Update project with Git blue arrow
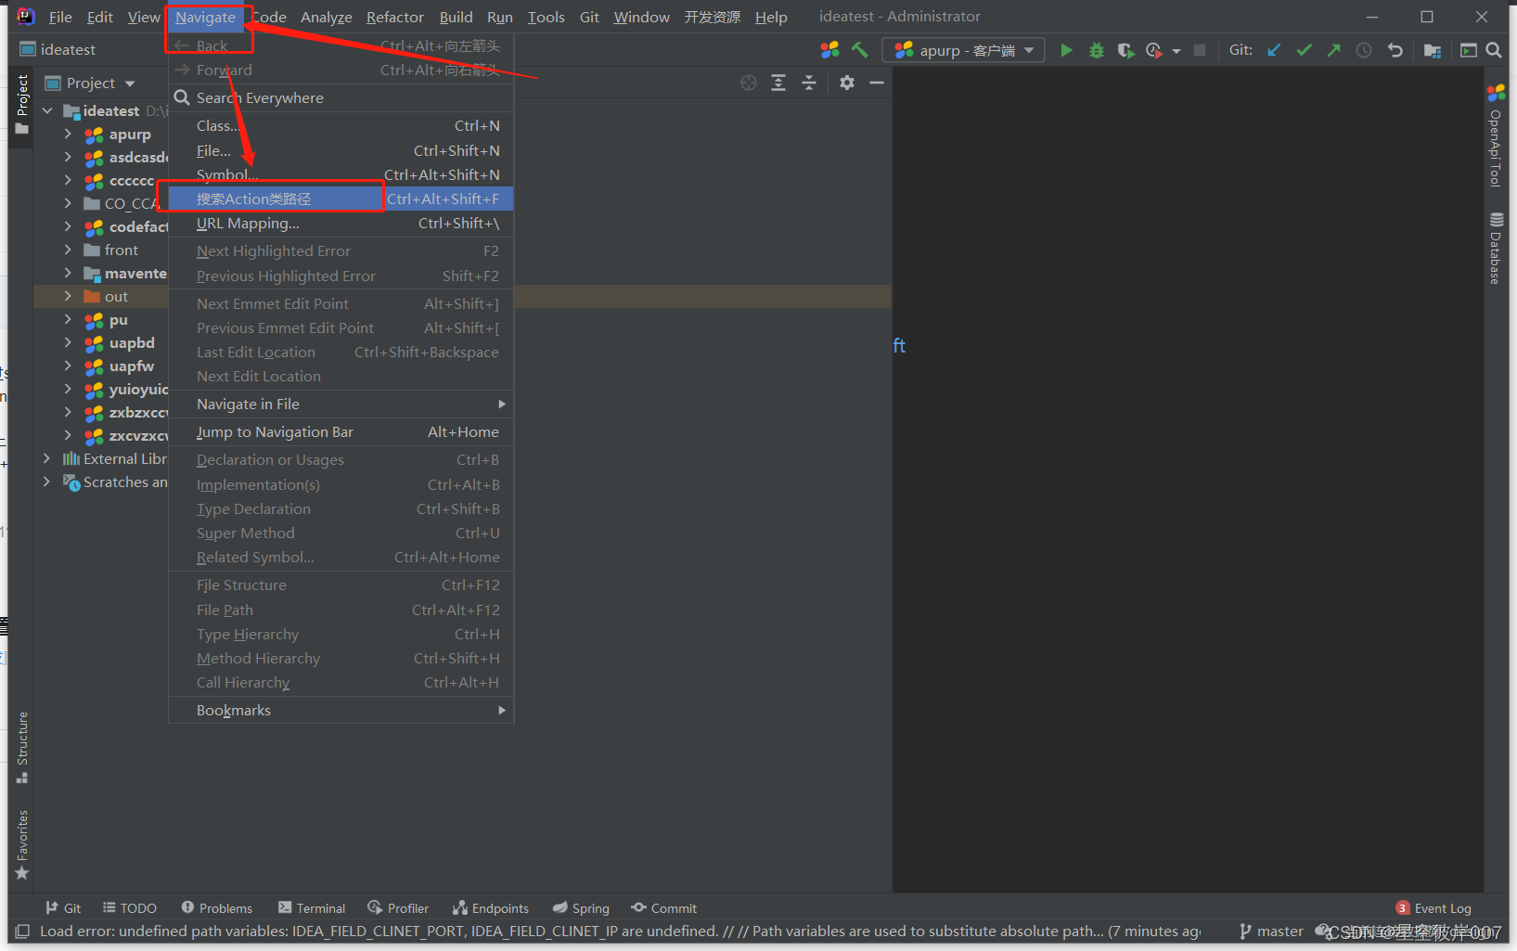The image size is (1517, 951). point(1274,50)
